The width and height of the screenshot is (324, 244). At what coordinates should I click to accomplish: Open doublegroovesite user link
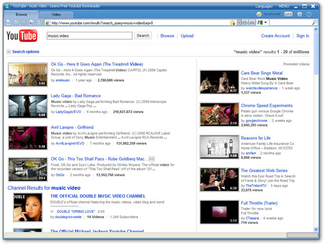(68, 217)
